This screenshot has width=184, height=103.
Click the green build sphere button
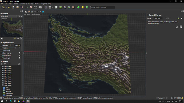78,7
